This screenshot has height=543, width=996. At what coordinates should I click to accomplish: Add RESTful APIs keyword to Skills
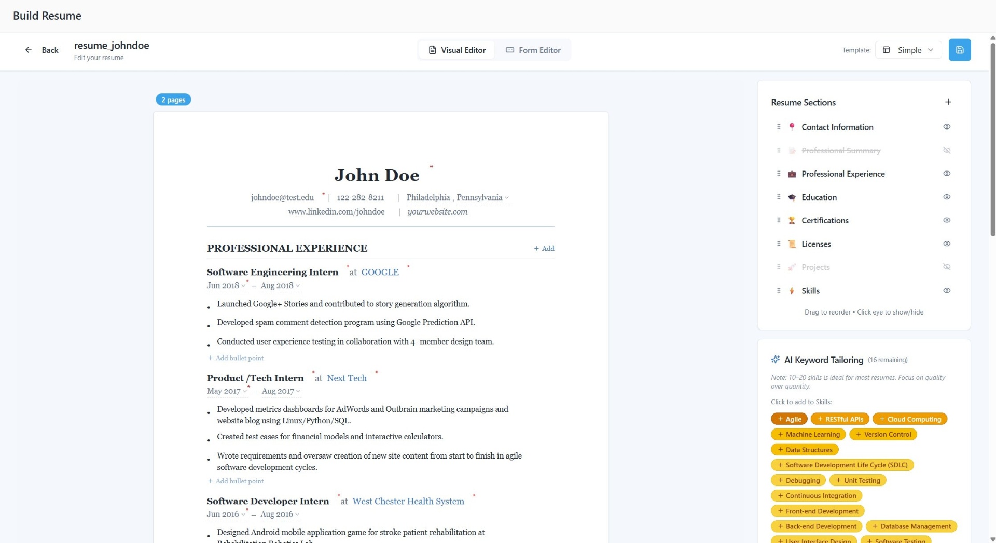[x=840, y=419]
